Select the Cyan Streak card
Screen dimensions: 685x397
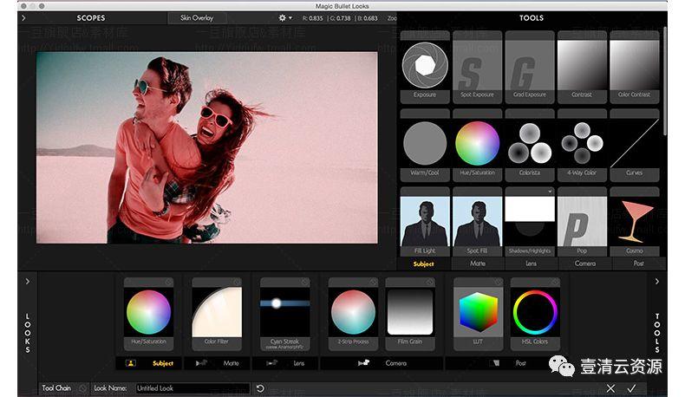(x=284, y=314)
